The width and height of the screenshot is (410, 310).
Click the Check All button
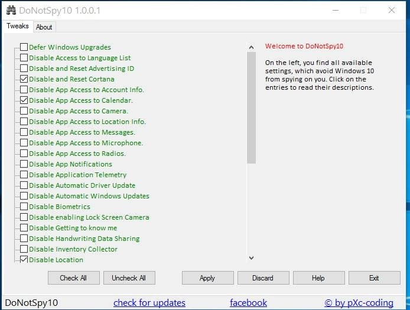click(x=73, y=278)
